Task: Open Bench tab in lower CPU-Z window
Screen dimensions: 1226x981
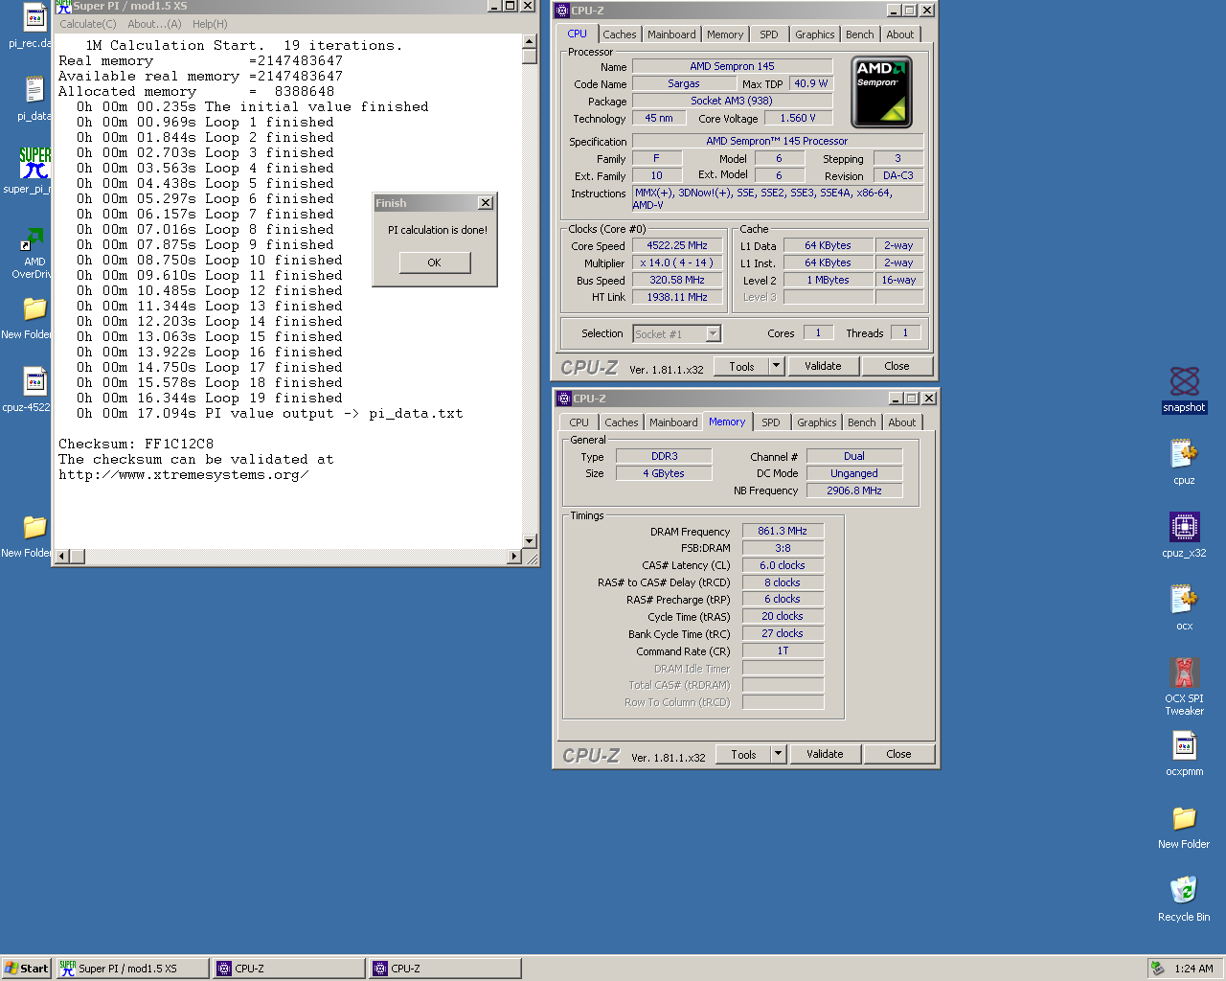Action: point(862,422)
